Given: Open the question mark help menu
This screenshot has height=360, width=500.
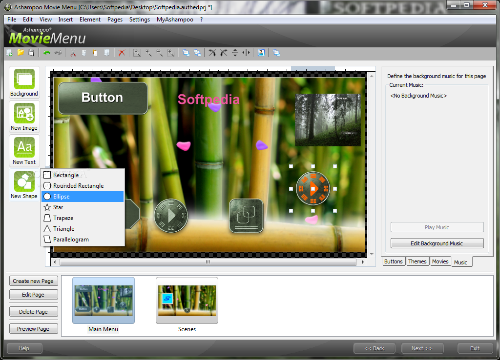Looking at the screenshot, I should 201,20.
